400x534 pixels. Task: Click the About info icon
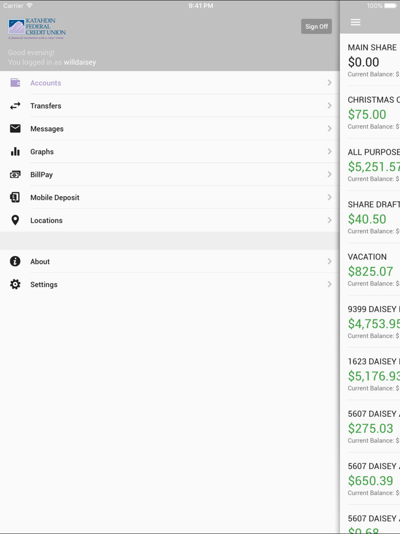tap(15, 261)
